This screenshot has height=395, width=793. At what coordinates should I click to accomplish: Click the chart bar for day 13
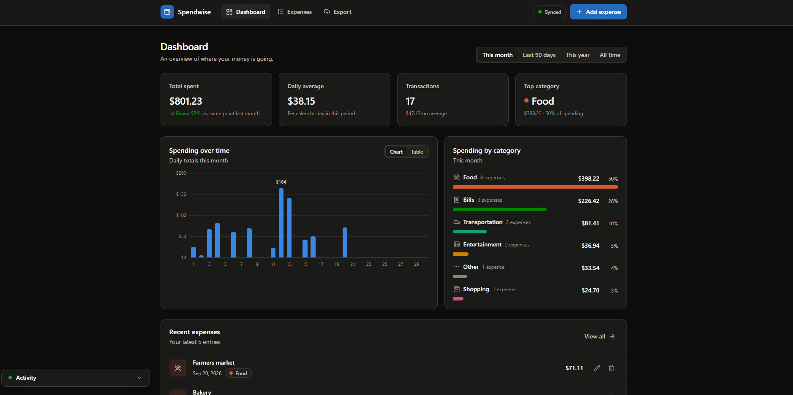click(289, 228)
